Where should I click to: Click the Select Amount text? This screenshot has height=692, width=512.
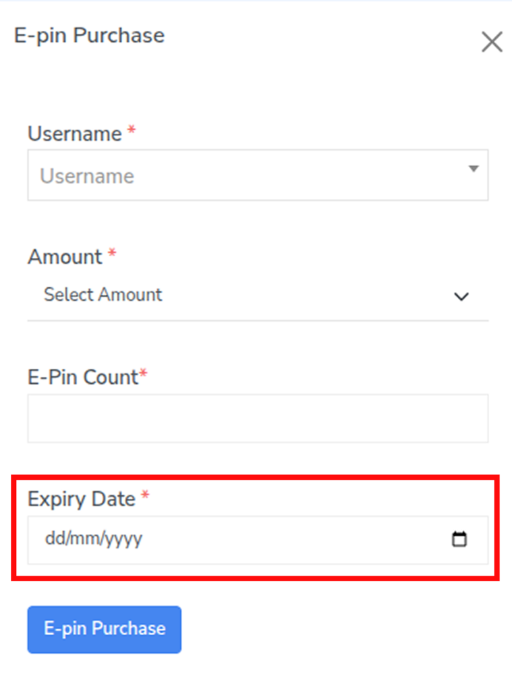(x=103, y=295)
